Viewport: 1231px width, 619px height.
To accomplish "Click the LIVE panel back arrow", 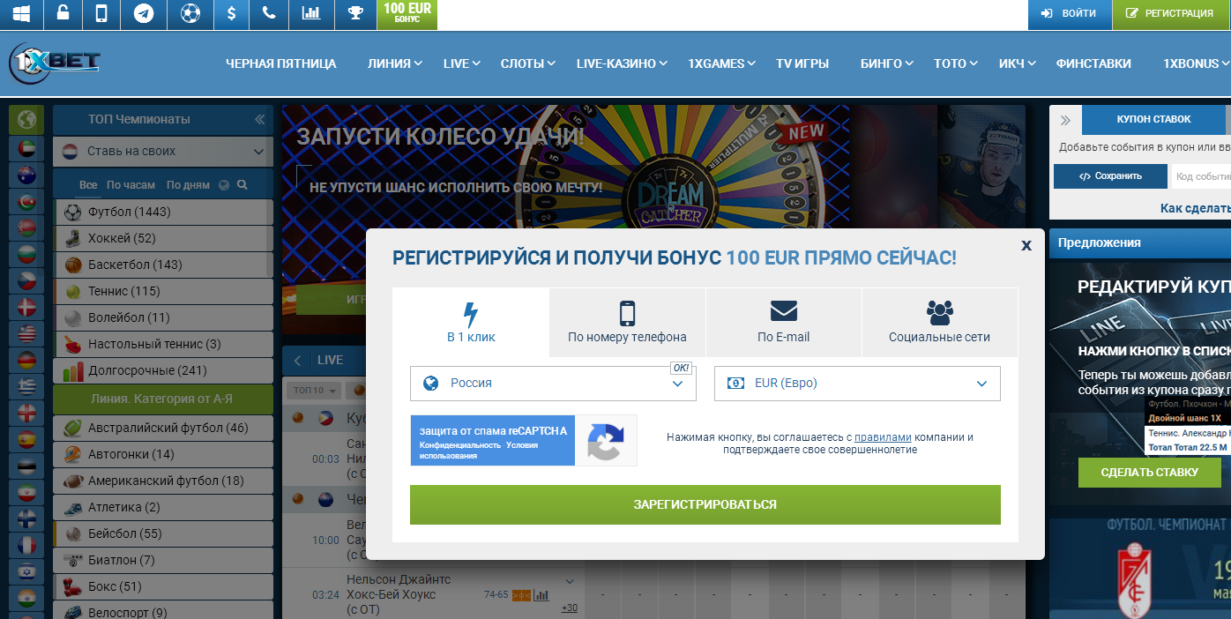I will pos(297,360).
